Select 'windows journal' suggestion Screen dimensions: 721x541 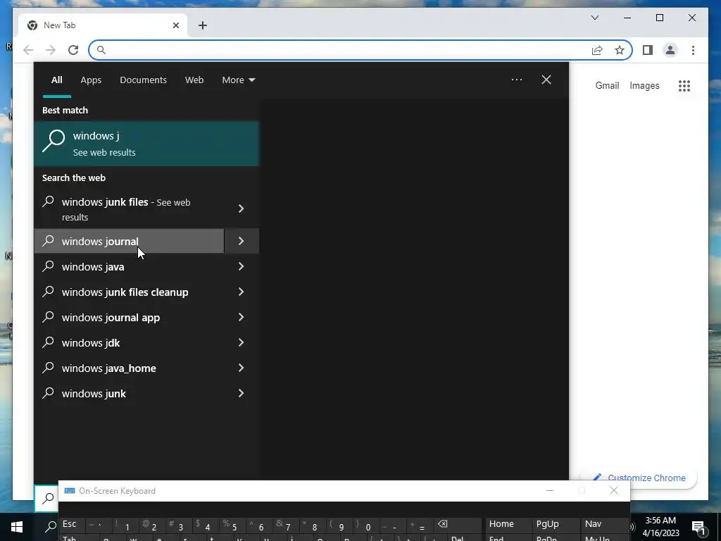coord(130,241)
